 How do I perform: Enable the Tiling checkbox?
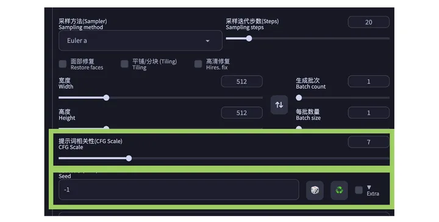[124, 64]
